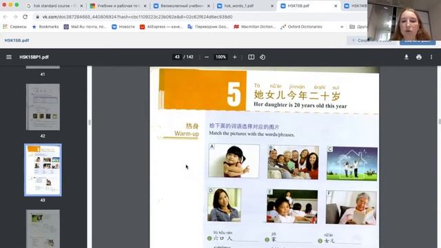Rotate the document counterclockwise

(263, 57)
